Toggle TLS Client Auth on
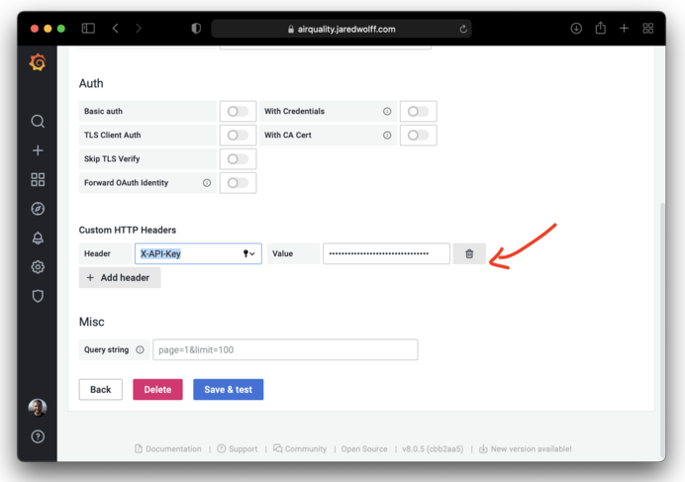Viewport: 685px width, 482px height. (238, 136)
